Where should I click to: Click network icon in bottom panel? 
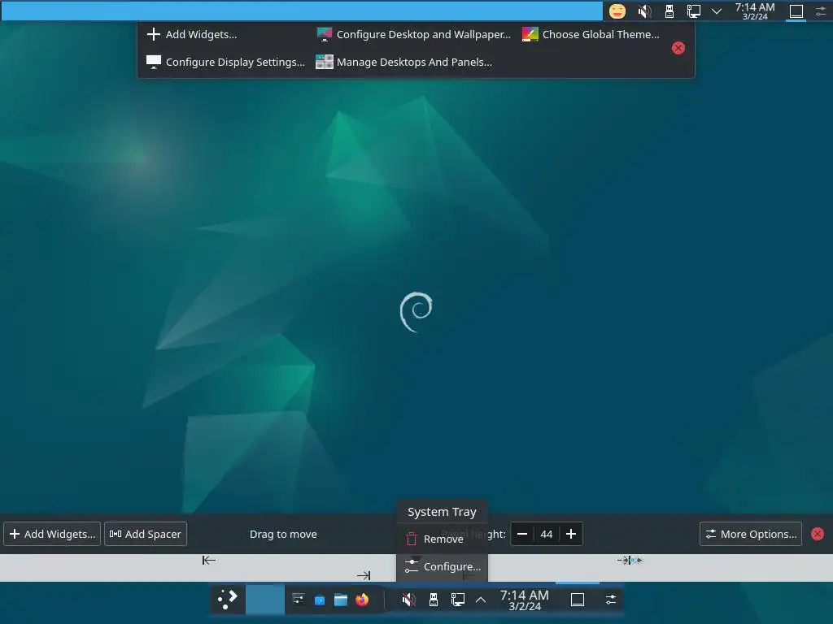pos(457,600)
